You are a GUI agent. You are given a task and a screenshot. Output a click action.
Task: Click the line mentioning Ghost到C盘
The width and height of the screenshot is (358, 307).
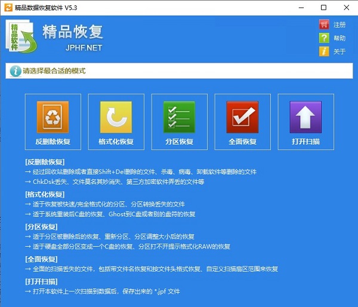point(110,214)
